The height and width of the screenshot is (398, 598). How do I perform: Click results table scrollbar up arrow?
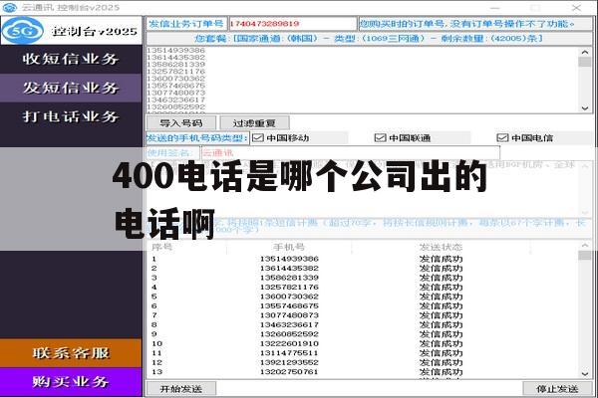585,246
